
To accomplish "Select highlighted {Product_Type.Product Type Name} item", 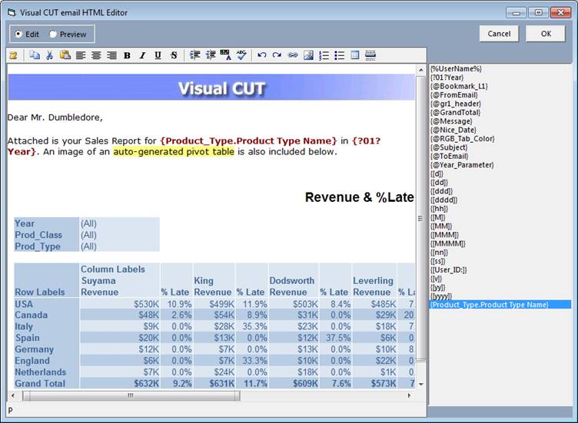I will (500, 305).
